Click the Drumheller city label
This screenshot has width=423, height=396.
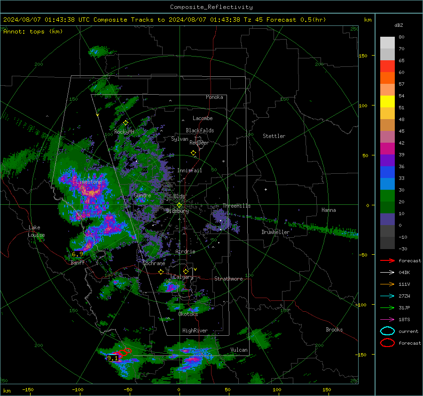pos(275,232)
